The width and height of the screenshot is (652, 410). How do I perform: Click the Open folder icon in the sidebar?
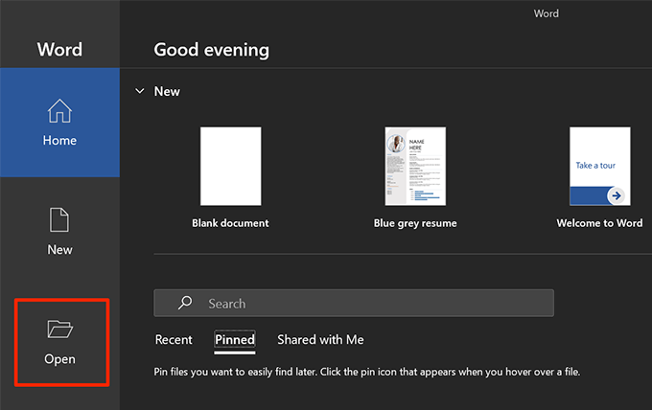pyautogui.click(x=59, y=330)
